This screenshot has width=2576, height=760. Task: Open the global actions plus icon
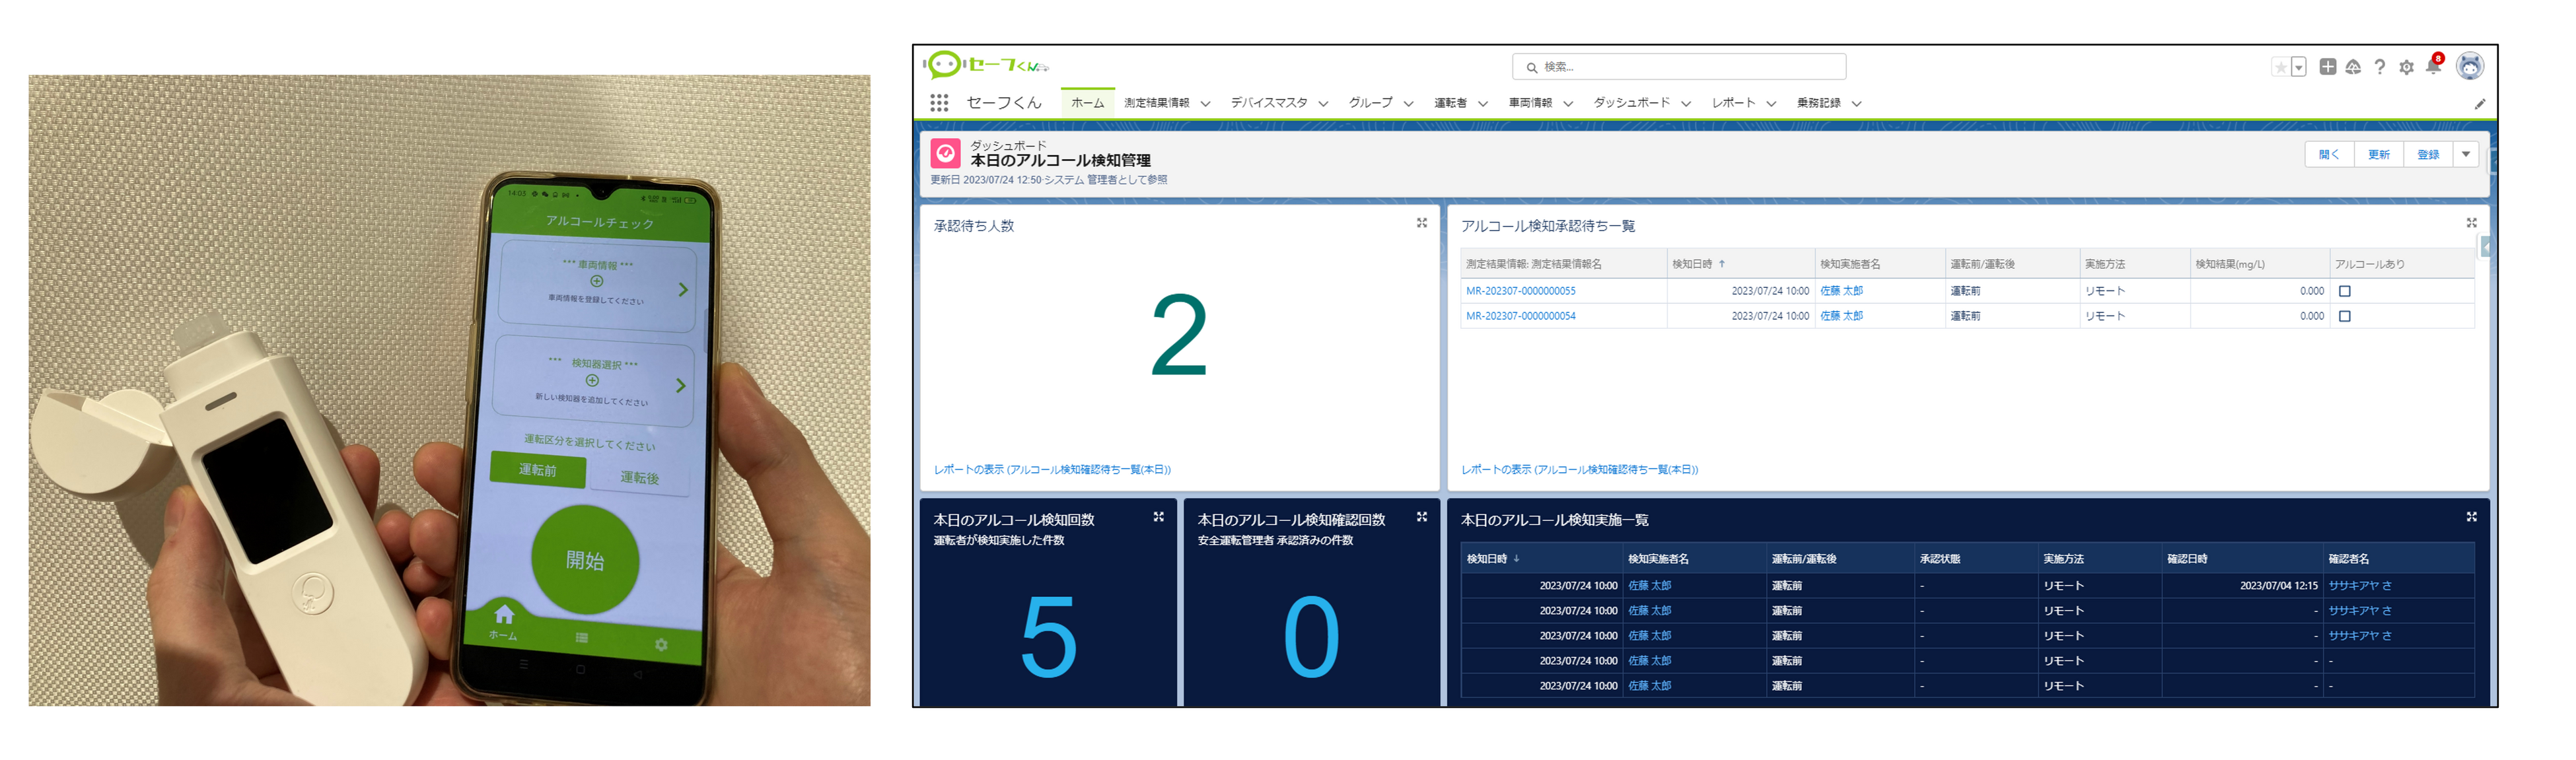click(x=2328, y=67)
